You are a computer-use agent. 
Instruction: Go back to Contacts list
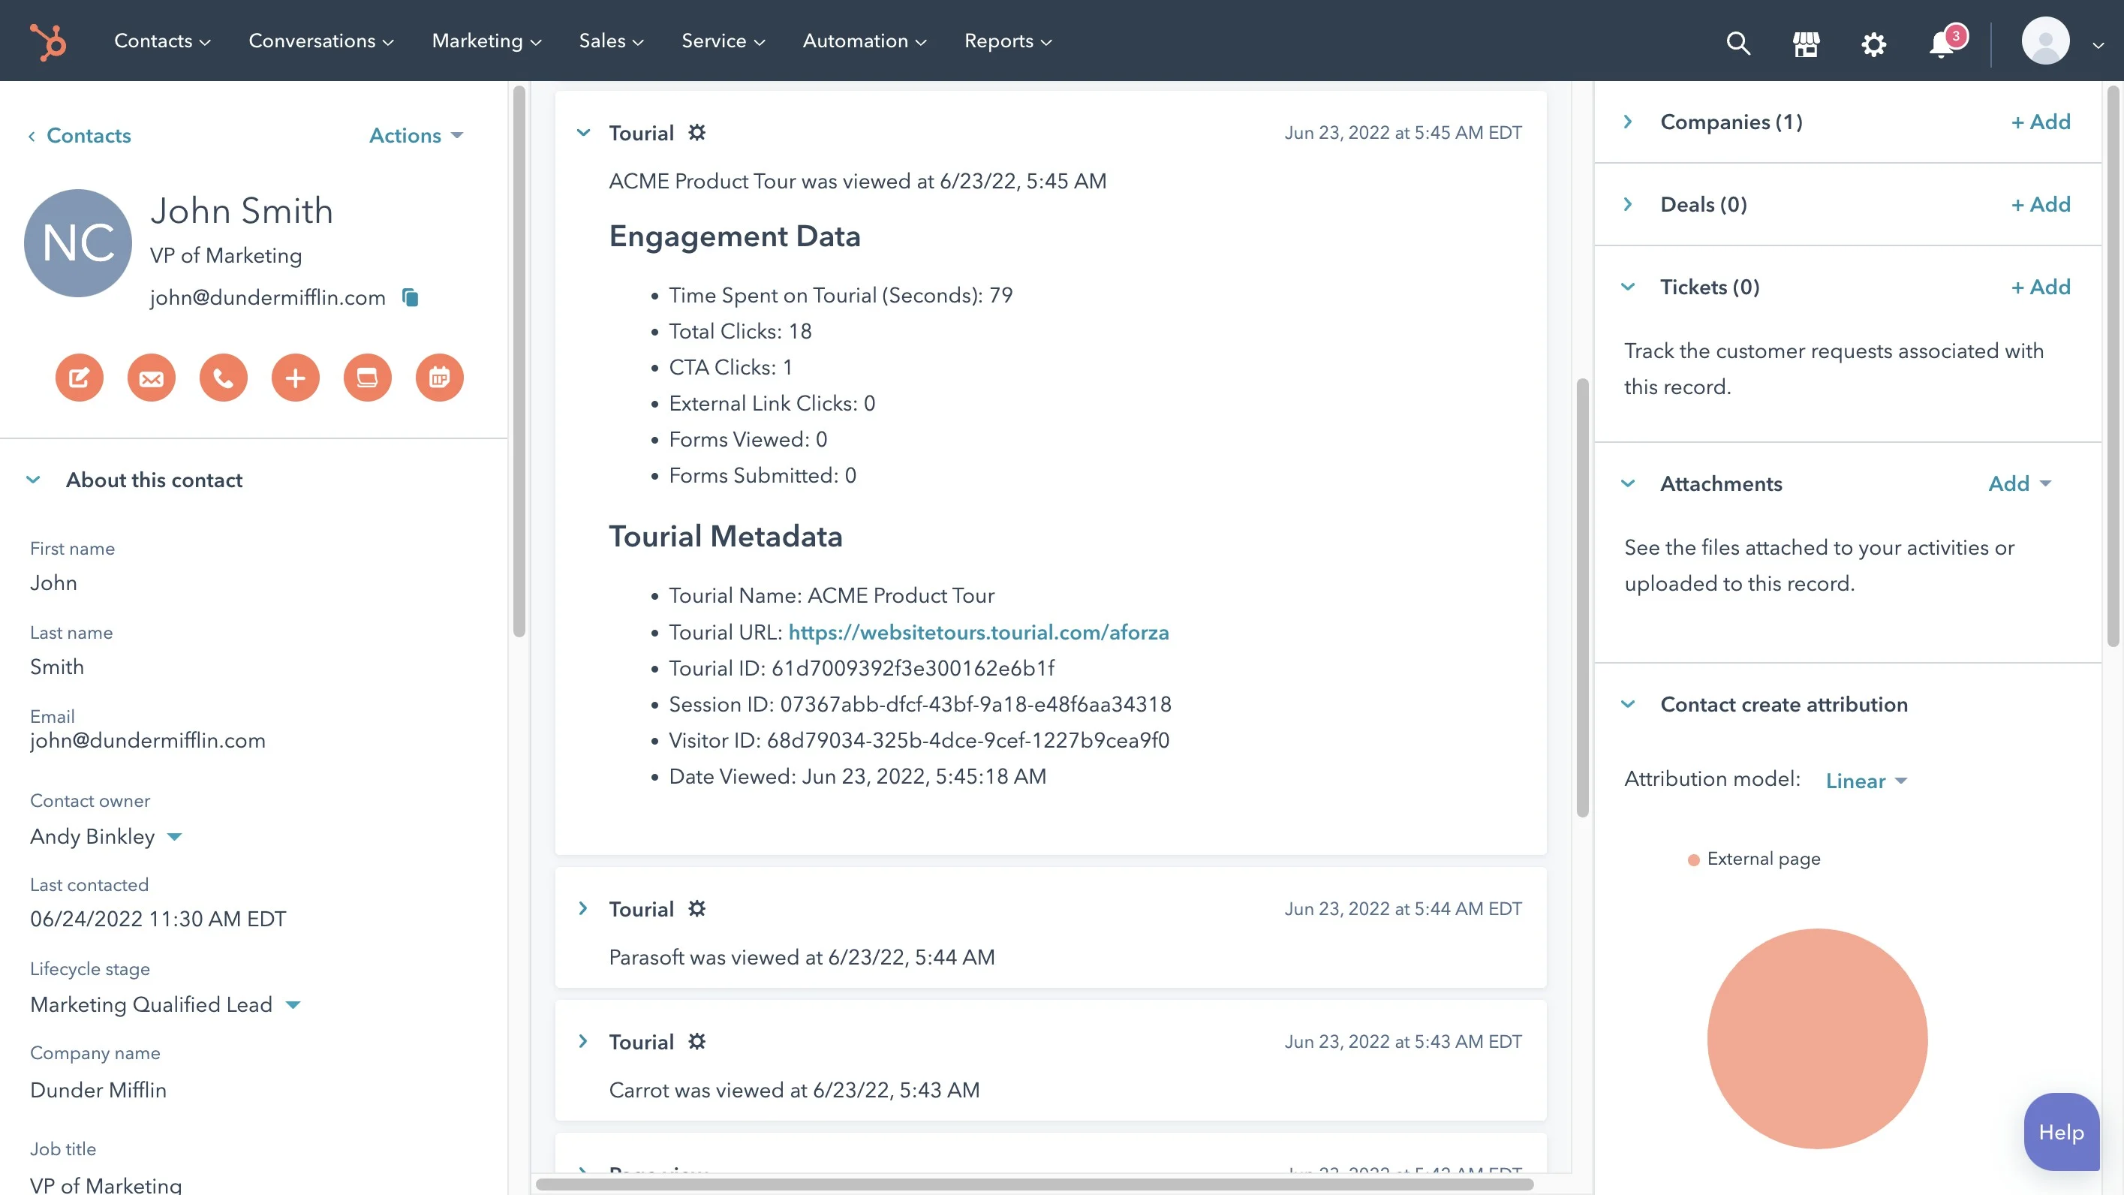tap(79, 135)
